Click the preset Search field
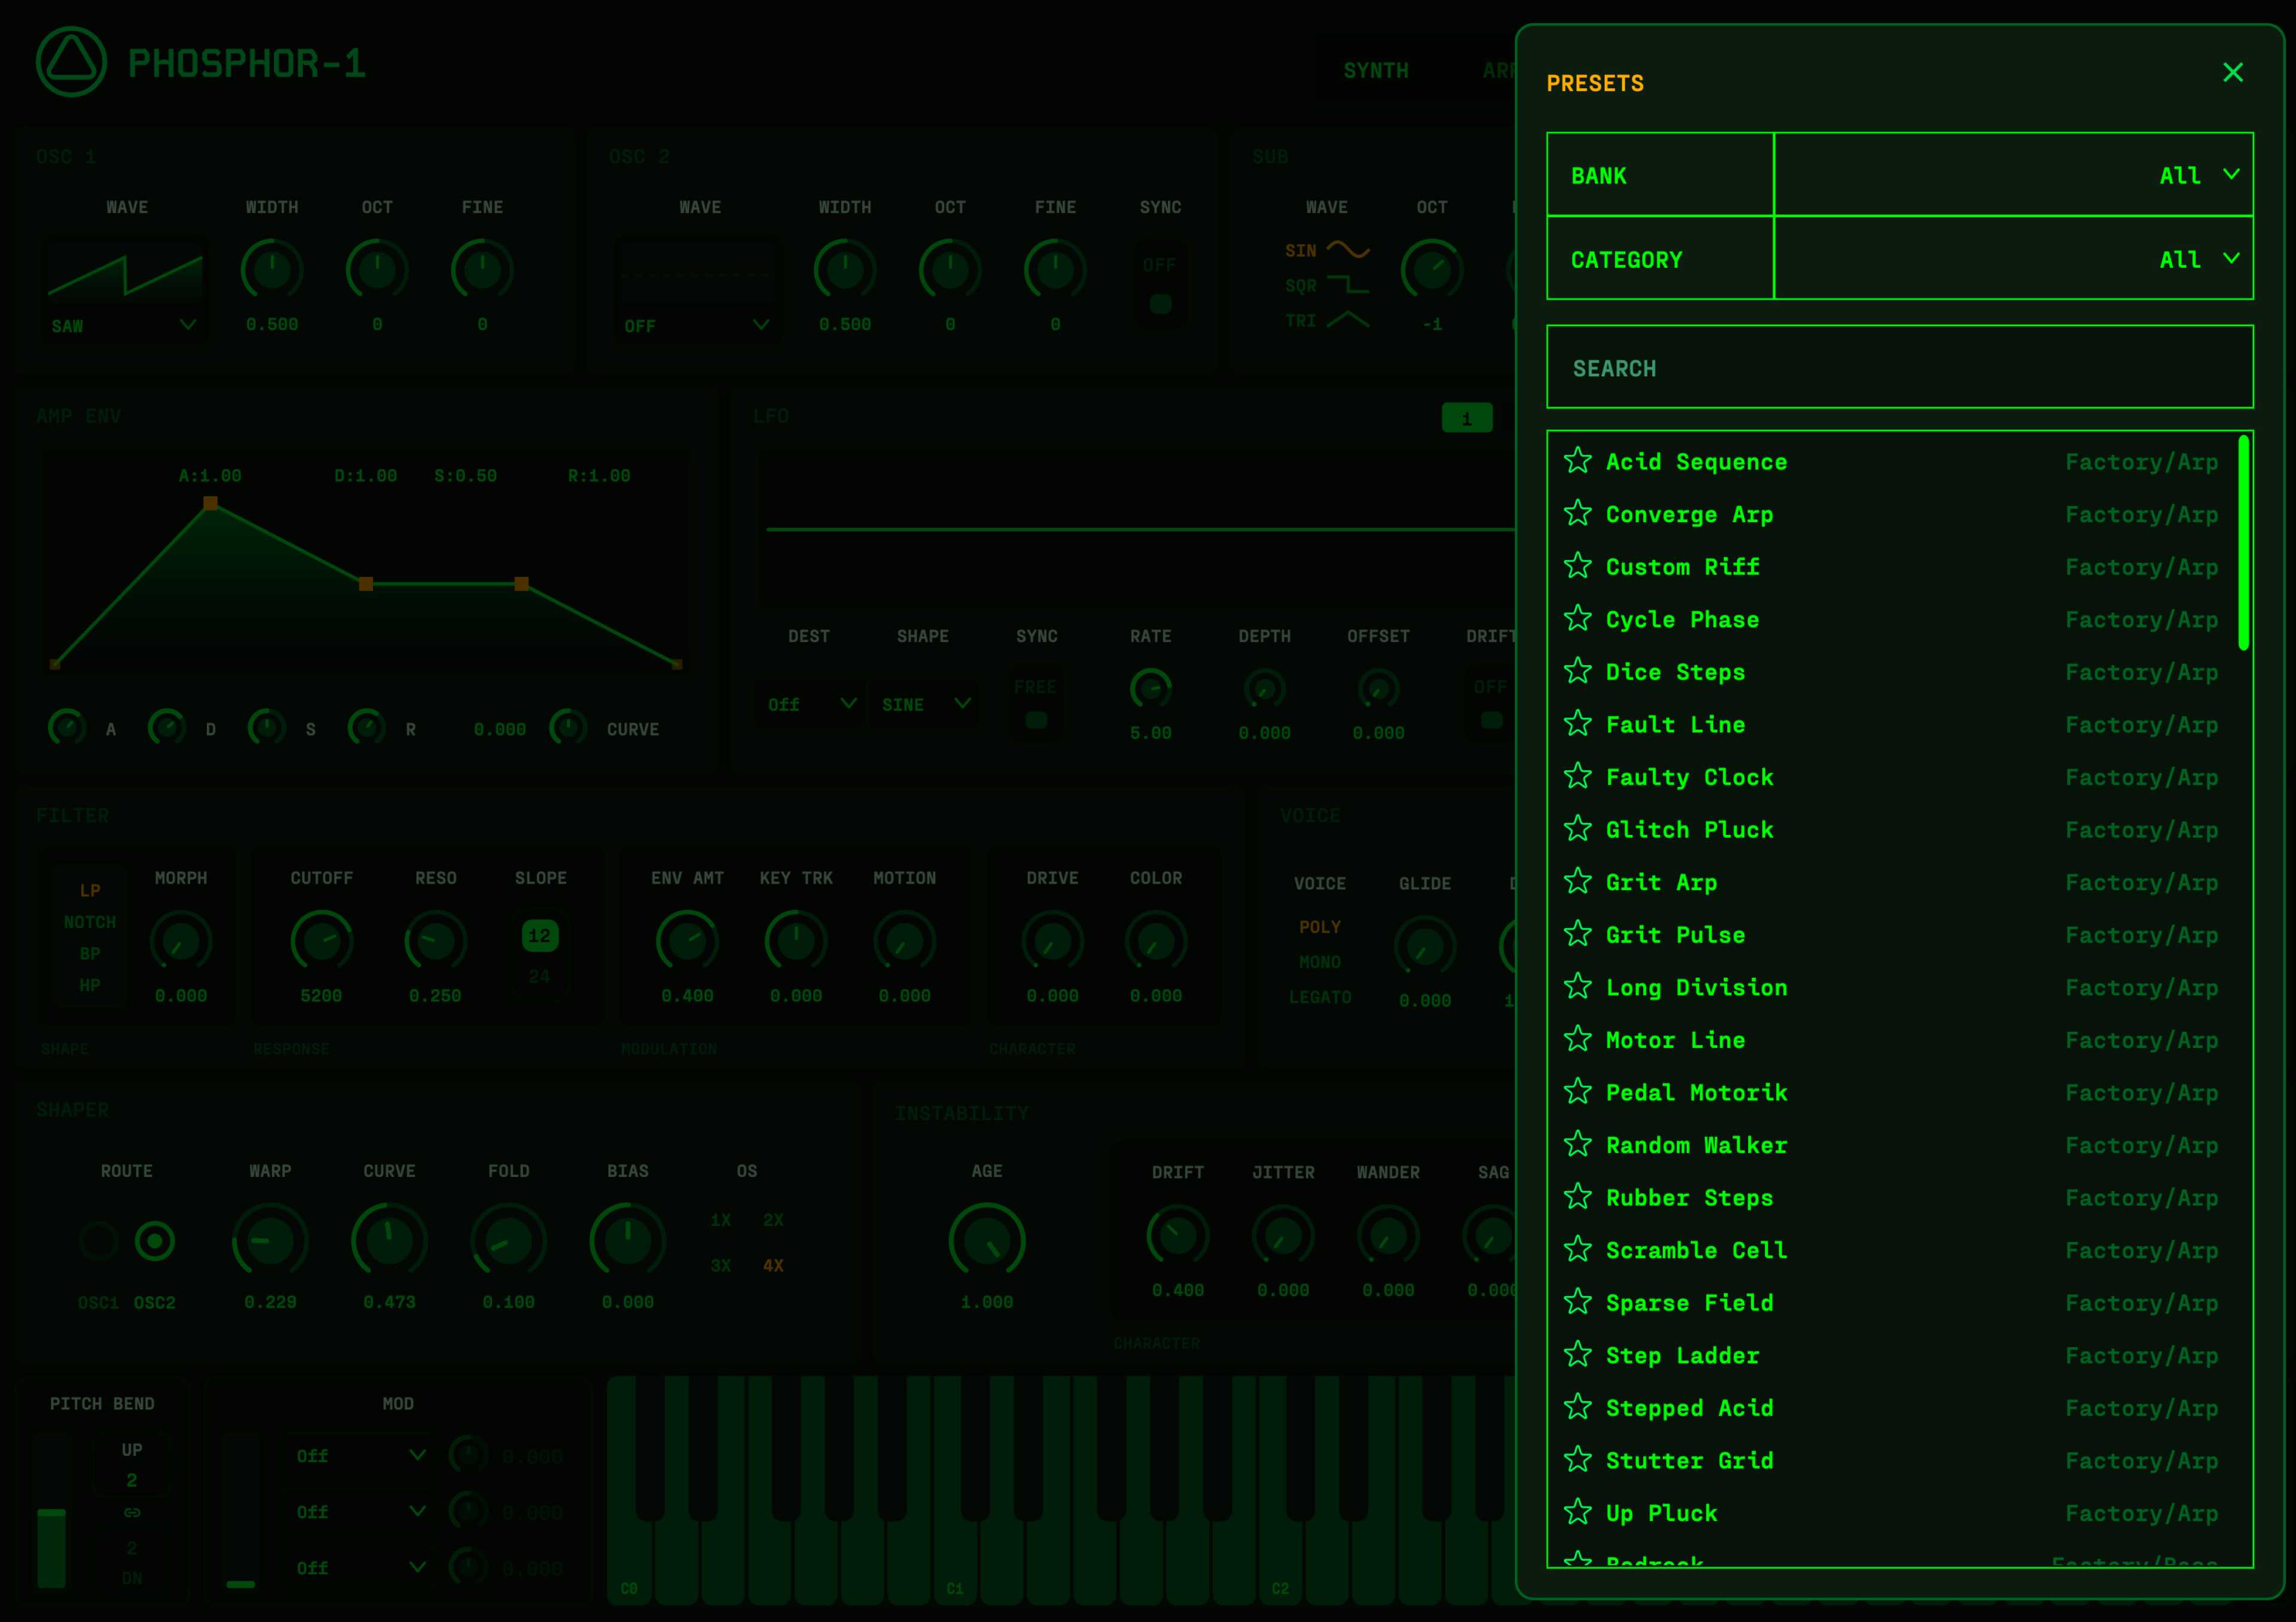 click(x=1899, y=367)
